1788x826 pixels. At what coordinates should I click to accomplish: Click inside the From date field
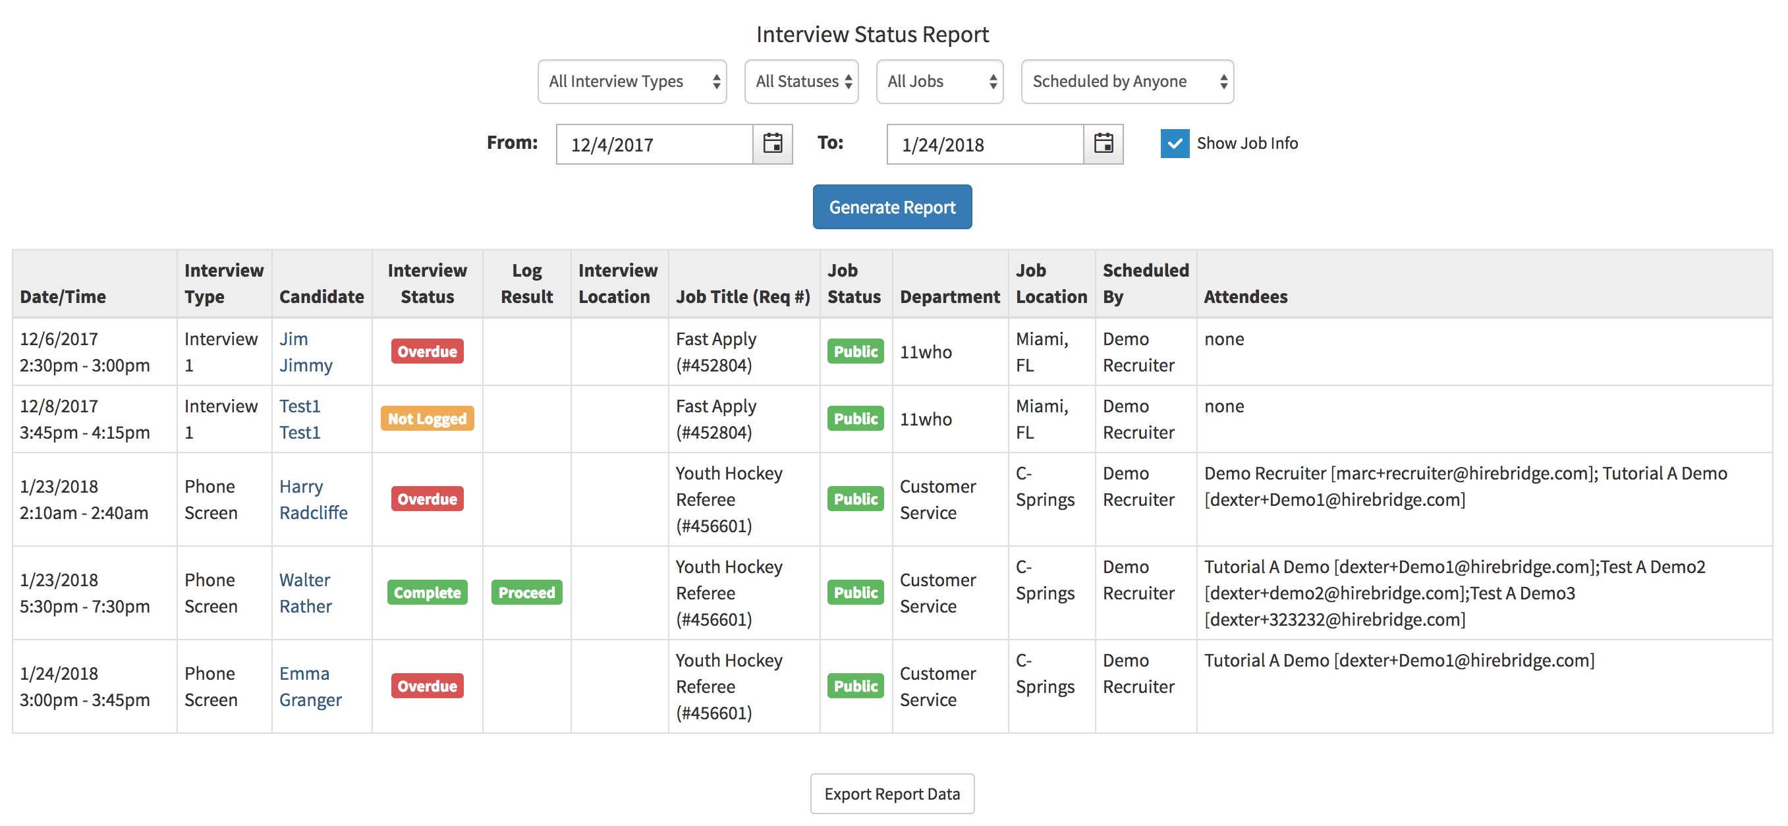pyautogui.click(x=652, y=144)
